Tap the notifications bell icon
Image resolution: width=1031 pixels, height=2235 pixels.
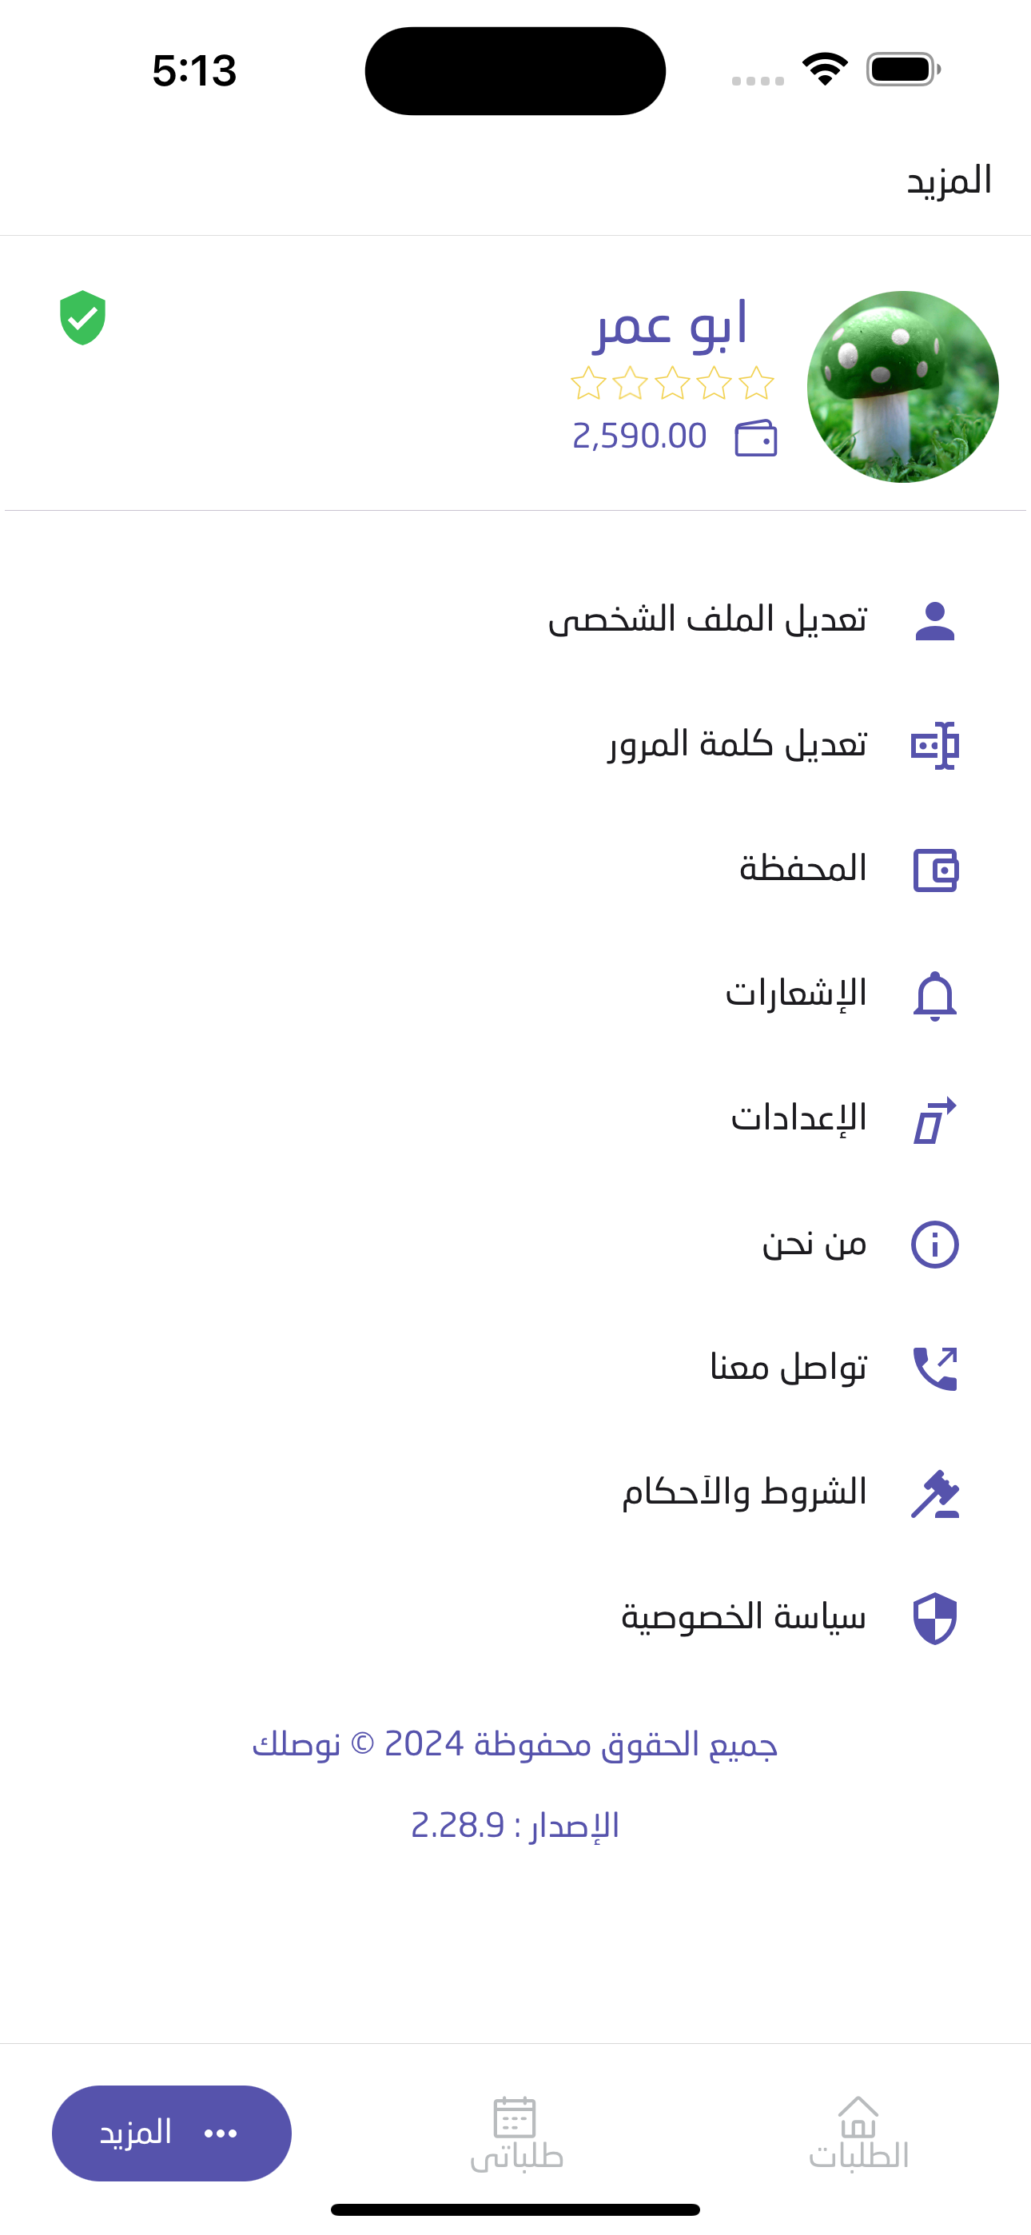[x=934, y=995]
